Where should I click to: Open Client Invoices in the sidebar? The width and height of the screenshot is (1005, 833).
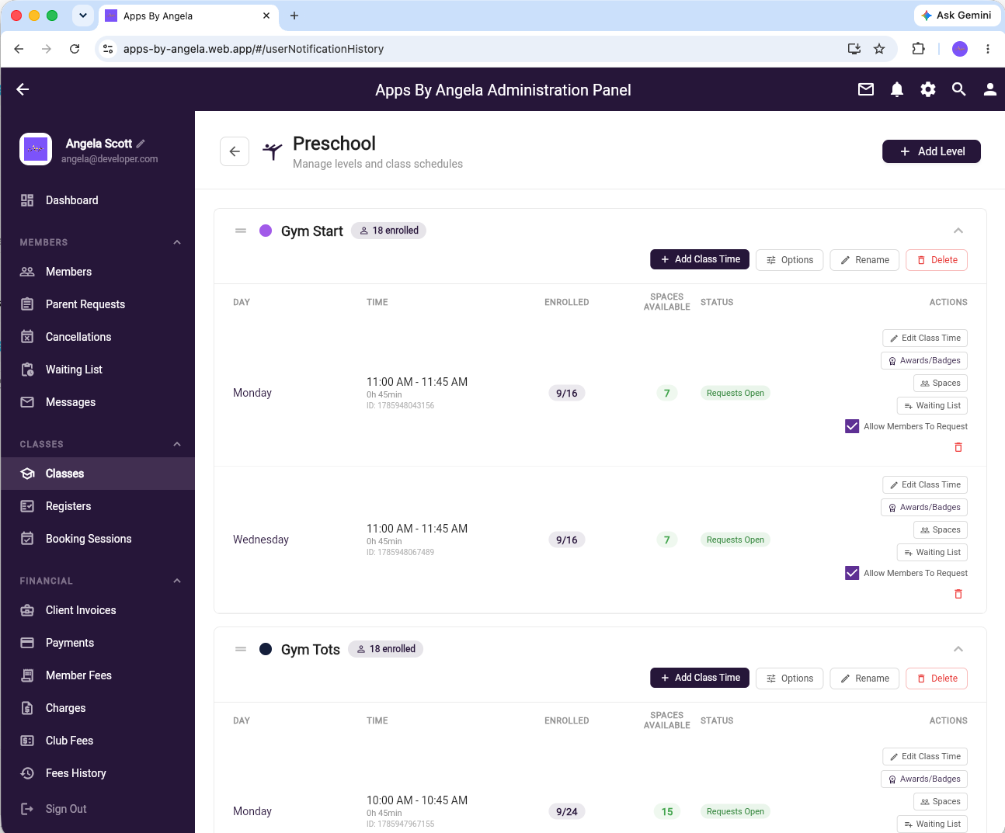98,610
